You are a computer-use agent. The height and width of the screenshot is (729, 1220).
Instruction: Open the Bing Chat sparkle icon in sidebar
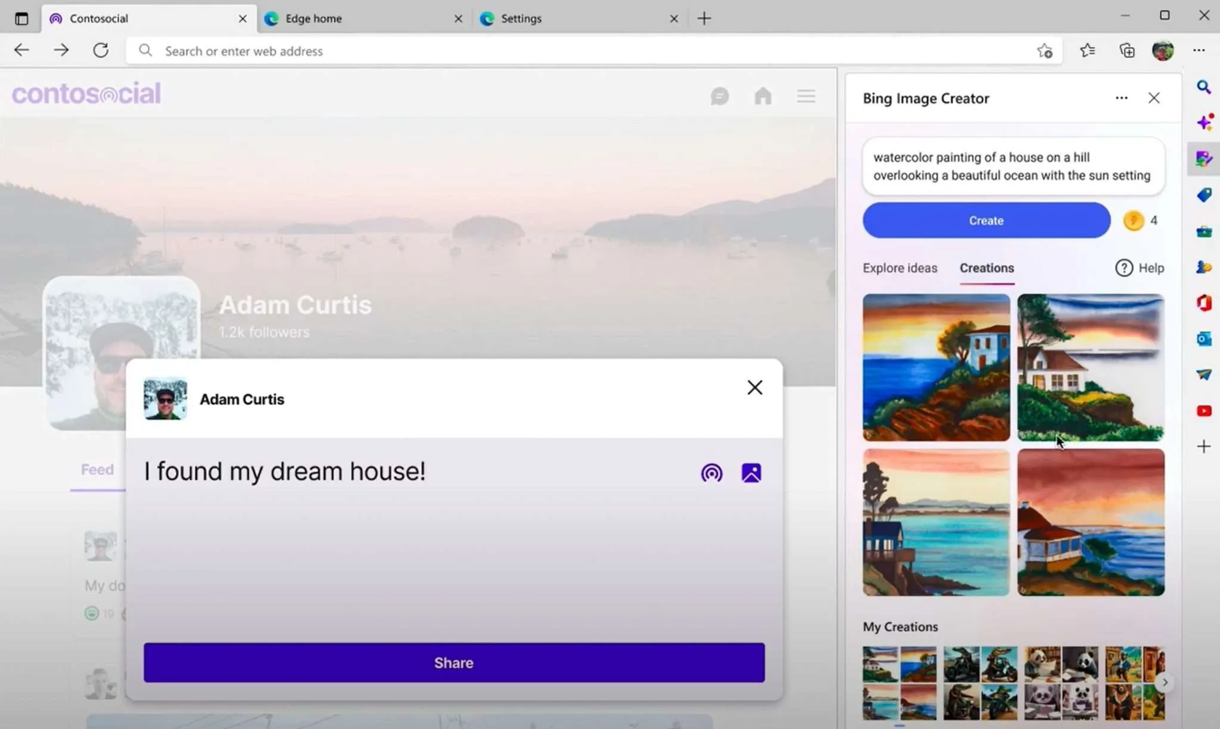click(1204, 122)
